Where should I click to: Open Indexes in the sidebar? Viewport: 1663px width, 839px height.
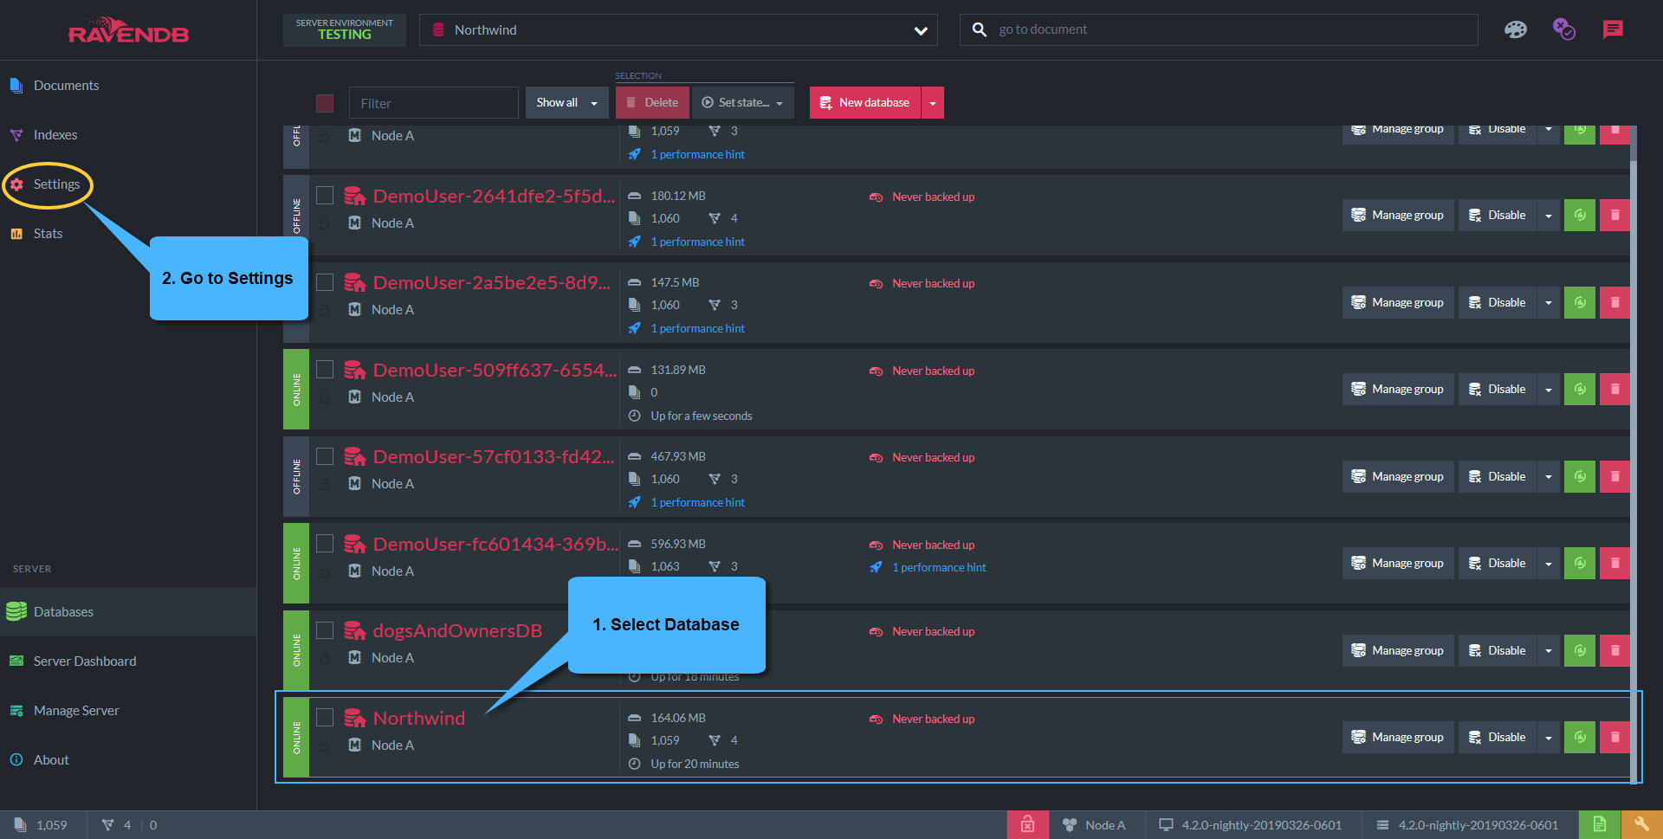click(55, 134)
